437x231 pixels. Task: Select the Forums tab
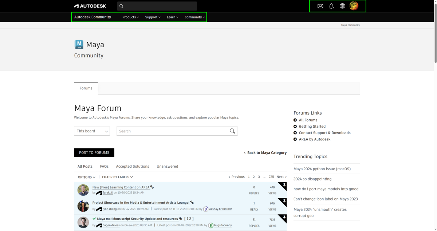click(86, 88)
